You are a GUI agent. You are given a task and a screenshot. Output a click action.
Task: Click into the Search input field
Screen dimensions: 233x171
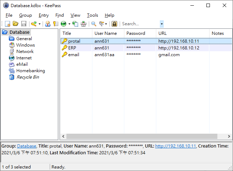pyautogui.click(x=140, y=24)
